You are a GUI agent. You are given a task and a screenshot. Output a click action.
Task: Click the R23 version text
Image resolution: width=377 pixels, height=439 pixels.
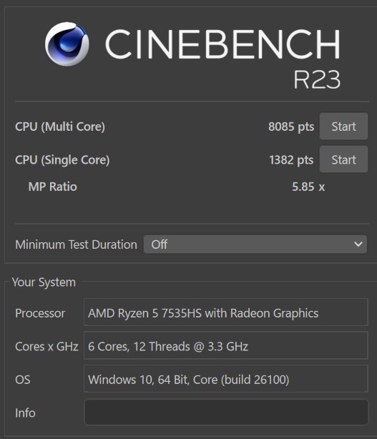[x=317, y=79]
